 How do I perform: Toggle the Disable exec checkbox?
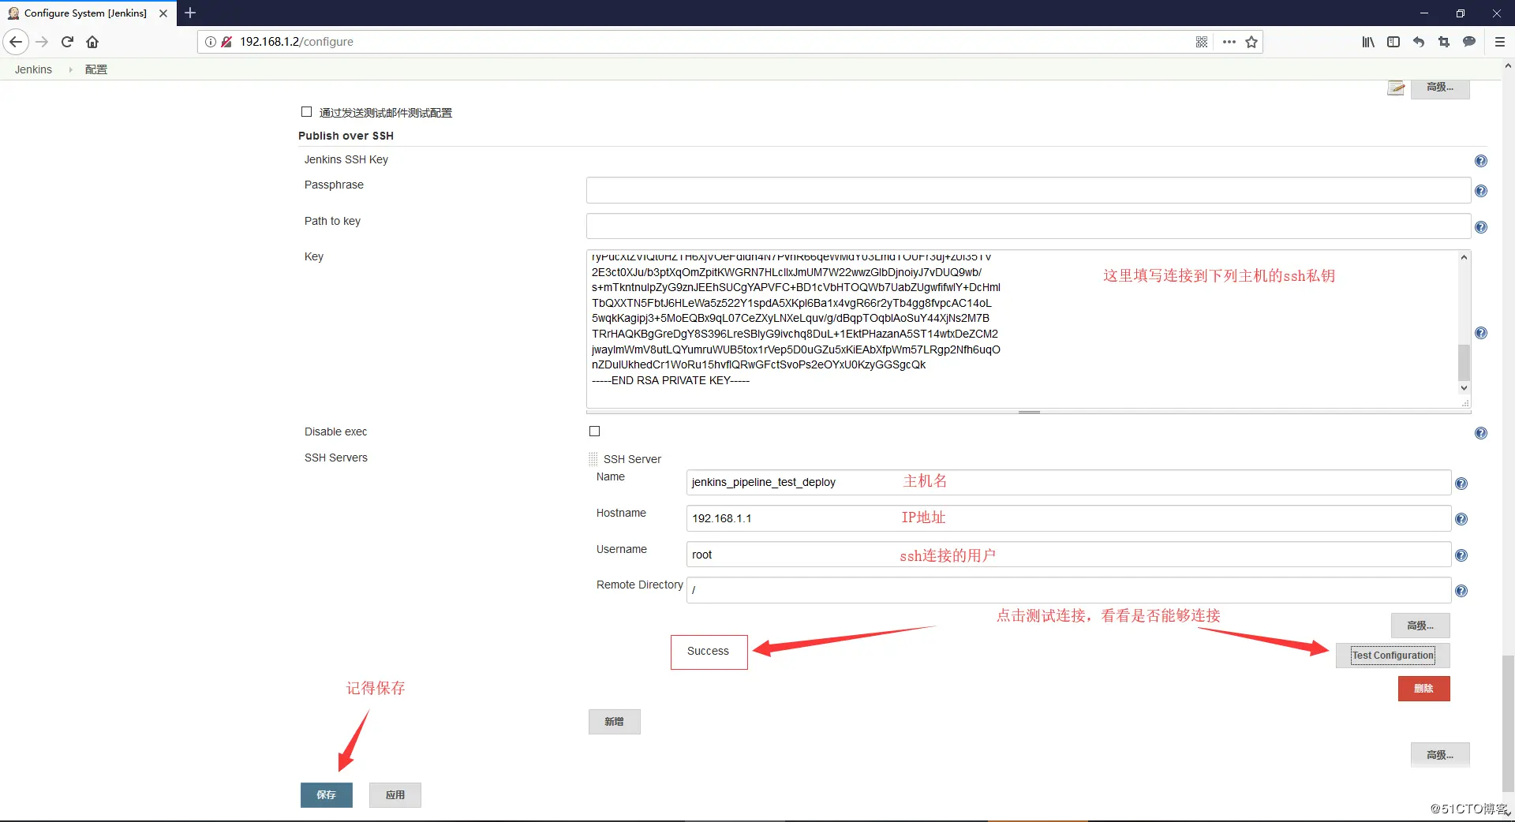594,431
